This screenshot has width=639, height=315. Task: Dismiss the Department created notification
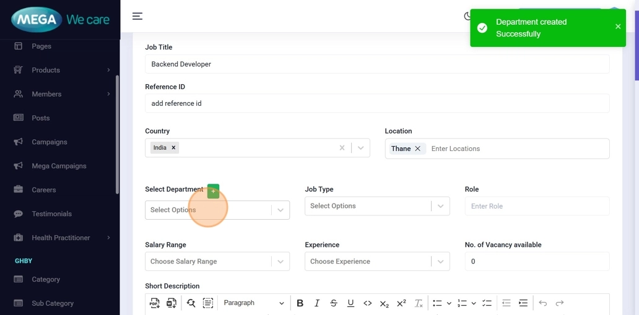[x=617, y=27]
